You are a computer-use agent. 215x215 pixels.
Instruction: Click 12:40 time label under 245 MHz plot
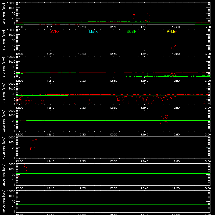coord(144,27)
